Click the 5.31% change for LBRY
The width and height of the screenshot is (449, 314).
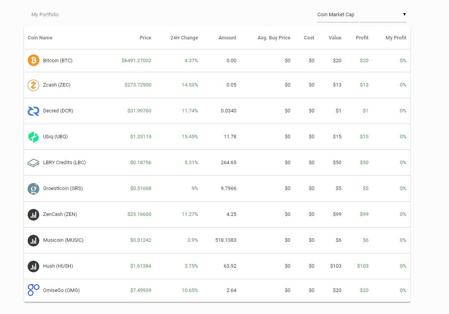(191, 162)
